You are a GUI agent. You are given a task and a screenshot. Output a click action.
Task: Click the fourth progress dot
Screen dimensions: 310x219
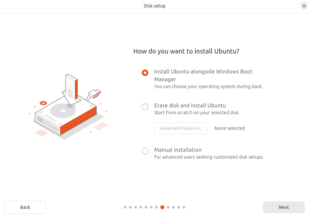click(141, 207)
